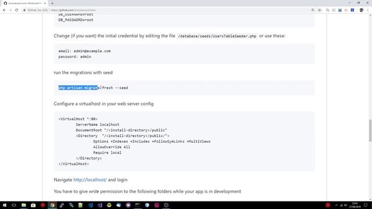Follow the http://localhost/ link
The height and width of the screenshot is (209, 372).
click(x=90, y=180)
